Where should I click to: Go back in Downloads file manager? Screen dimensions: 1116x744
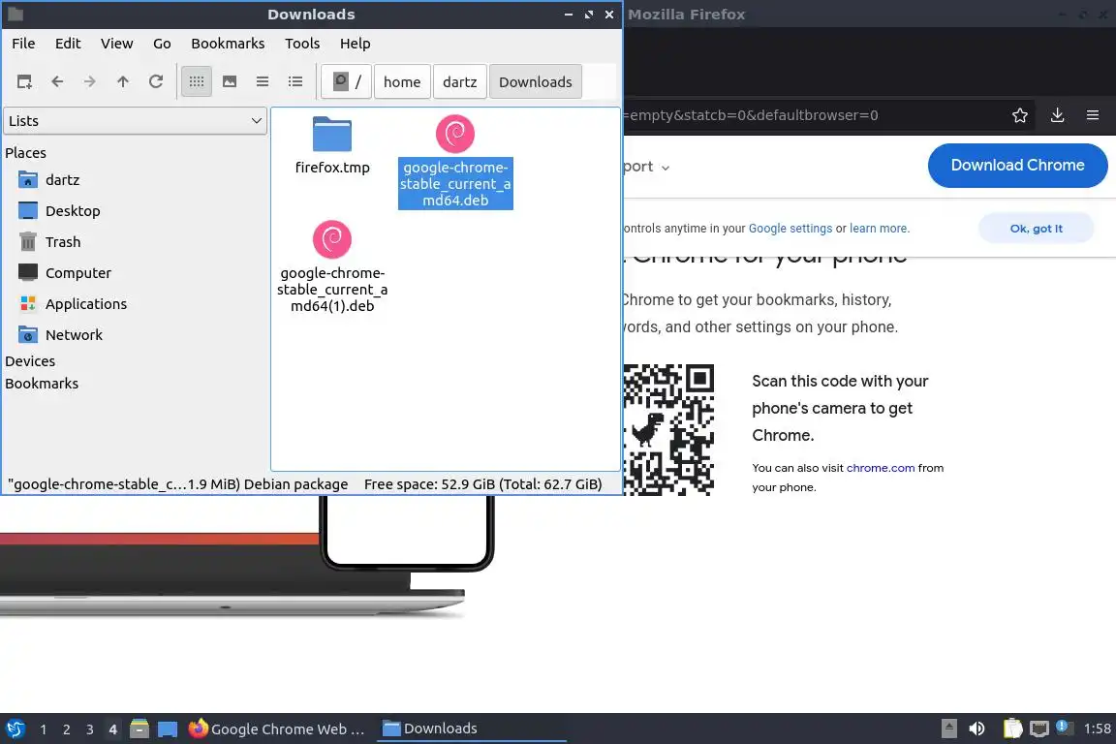pos(58,82)
